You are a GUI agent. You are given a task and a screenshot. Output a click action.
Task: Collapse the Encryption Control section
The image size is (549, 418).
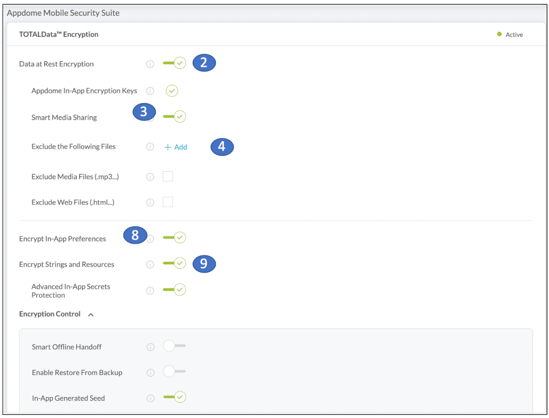[91, 315]
